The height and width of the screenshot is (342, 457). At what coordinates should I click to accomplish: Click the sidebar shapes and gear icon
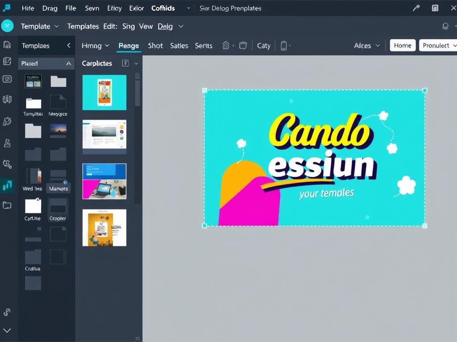pos(7,164)
